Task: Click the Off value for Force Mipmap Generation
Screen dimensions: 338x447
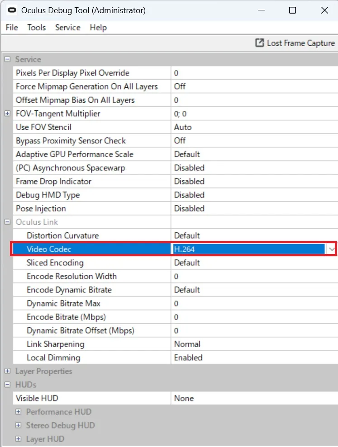Action: coord(180,86)
